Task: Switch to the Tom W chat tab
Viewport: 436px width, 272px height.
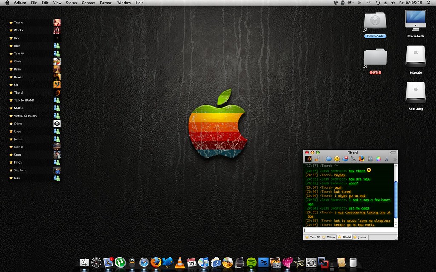Action: pyautogui.click(x=312, y=237)
